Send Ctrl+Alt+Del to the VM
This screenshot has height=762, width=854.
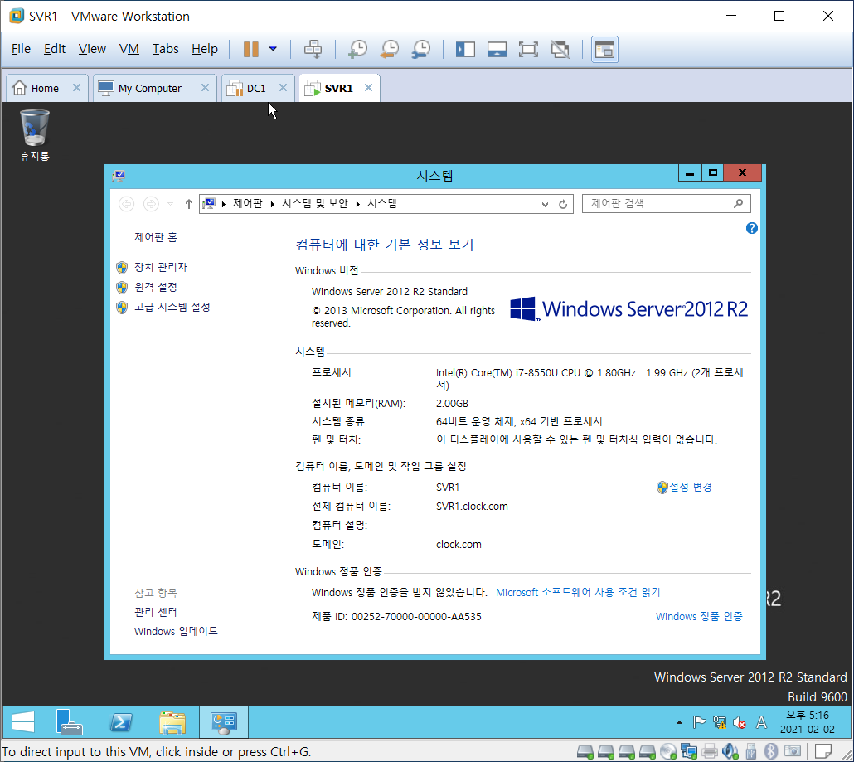[x=313, y=49]
